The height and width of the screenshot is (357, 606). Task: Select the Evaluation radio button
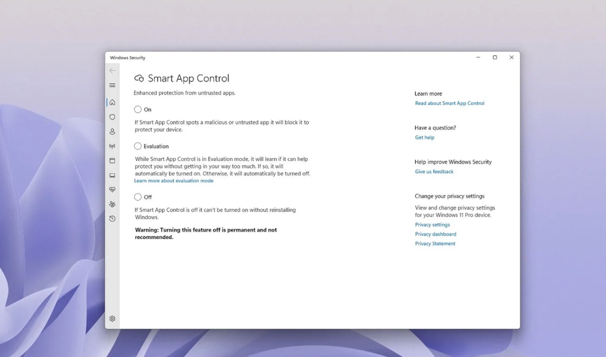point(137,146)
